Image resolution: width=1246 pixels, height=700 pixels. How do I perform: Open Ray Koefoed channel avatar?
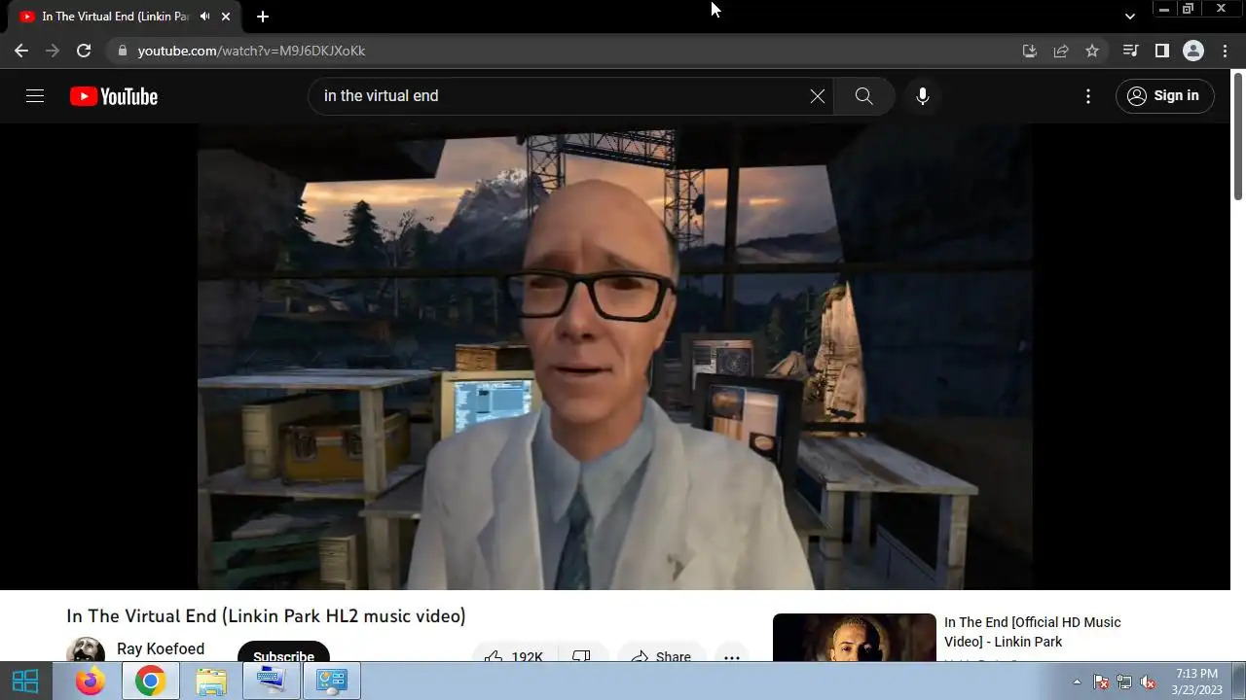[x=86, y=649]
